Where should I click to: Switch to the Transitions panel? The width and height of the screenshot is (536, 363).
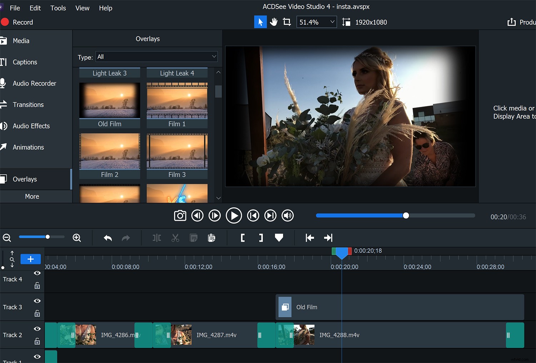click(x=28, y=105)
